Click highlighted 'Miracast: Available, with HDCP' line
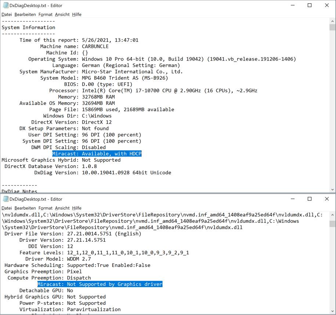The width and height of the screenshot is (336, 315). [x=97, y=154]
